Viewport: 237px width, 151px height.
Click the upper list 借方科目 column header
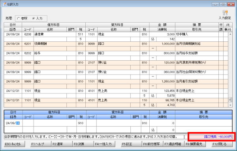pyautogui.click(x=54, y=25)
